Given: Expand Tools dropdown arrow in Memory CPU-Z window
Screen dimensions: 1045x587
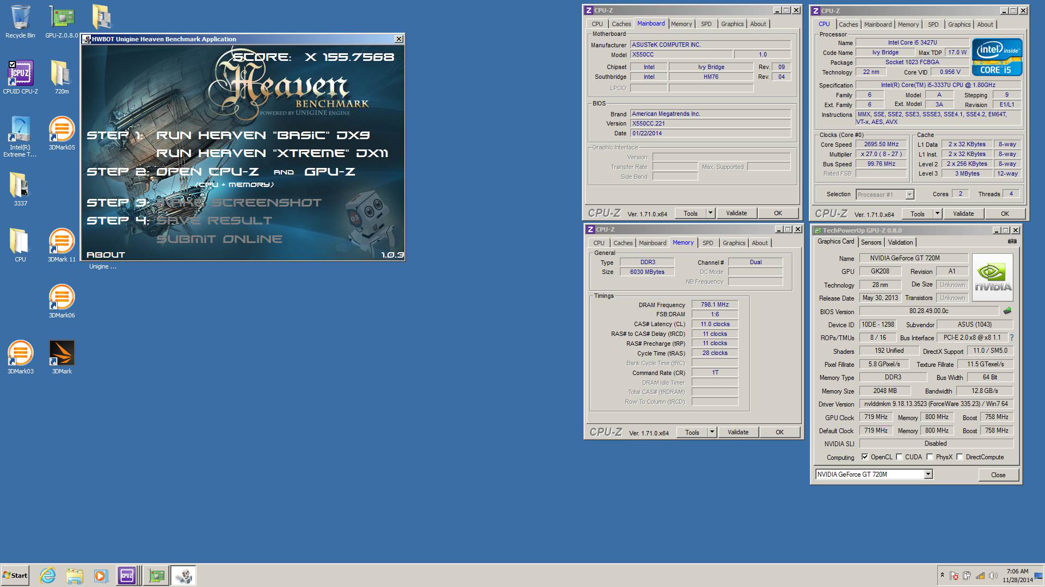Looking at the screenshot, I should click(x=712, y=432).
